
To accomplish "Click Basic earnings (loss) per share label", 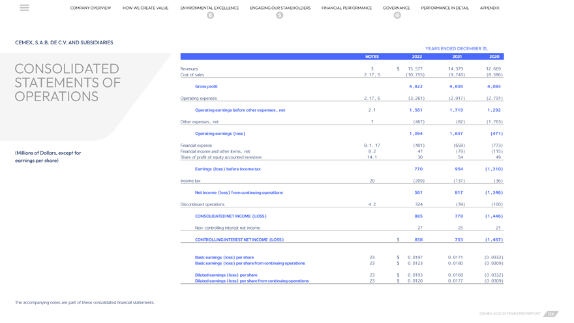I will pos(224,258).
